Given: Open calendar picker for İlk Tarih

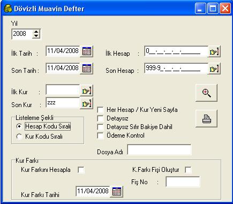Looking at the screenshot, I should point(87,51).
